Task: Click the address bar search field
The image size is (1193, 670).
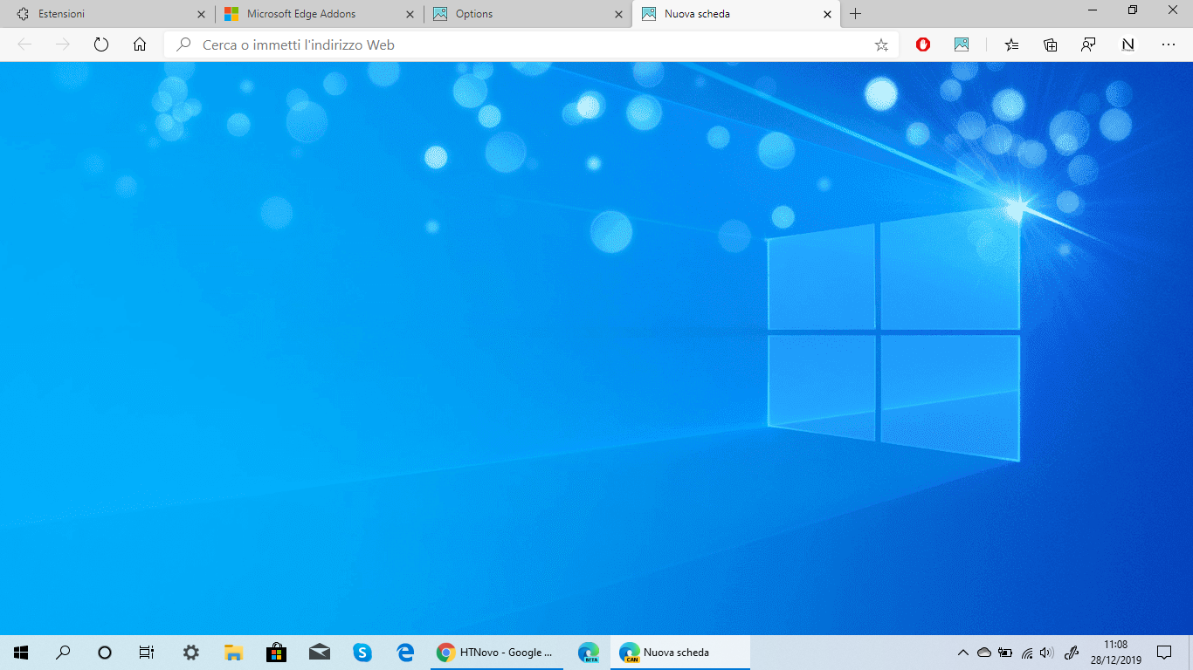Action: point(531,44)
